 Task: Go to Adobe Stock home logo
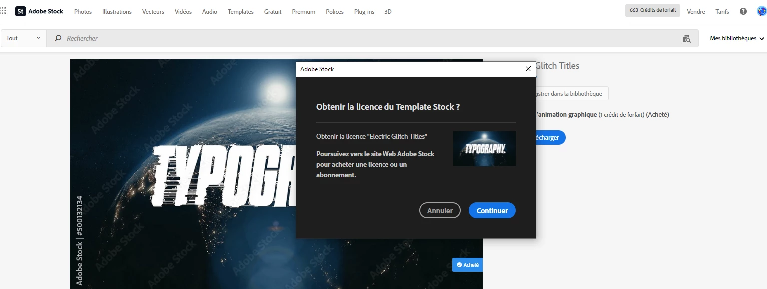pyautogui.click(x=39, y=11)
